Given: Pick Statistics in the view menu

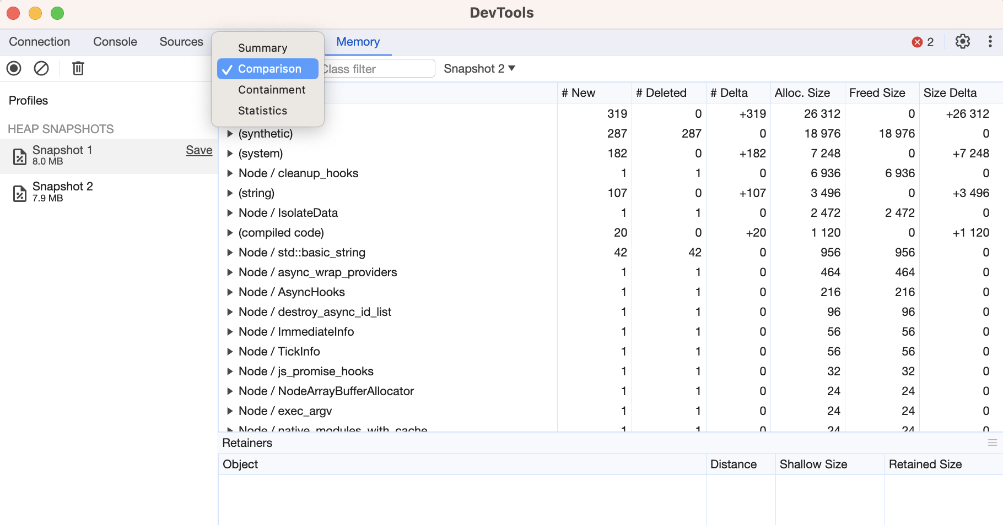Looking at the screenshot, I should (262, 111).
